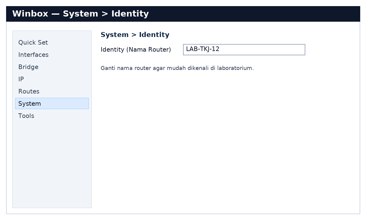Click the System > Identity page heading
Viewport: 366px width, 220px height.
click(x=135, y=35)
